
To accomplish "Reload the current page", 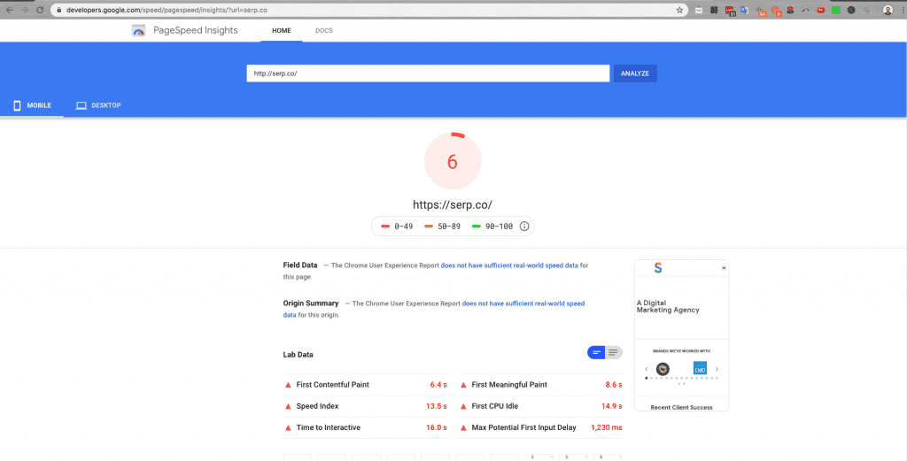I will click(40, 10).
